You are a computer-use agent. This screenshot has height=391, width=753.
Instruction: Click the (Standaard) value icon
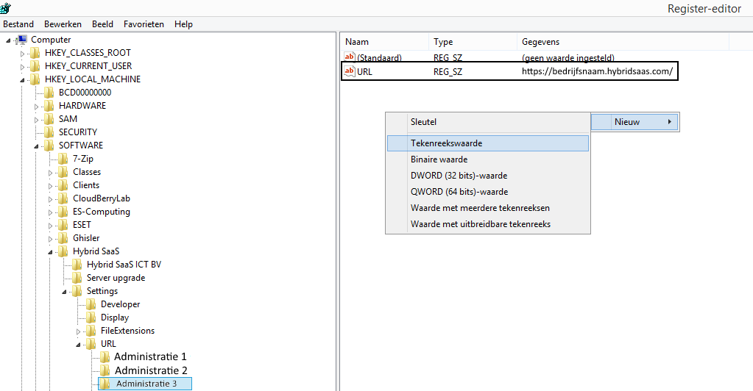pos(350,57)
